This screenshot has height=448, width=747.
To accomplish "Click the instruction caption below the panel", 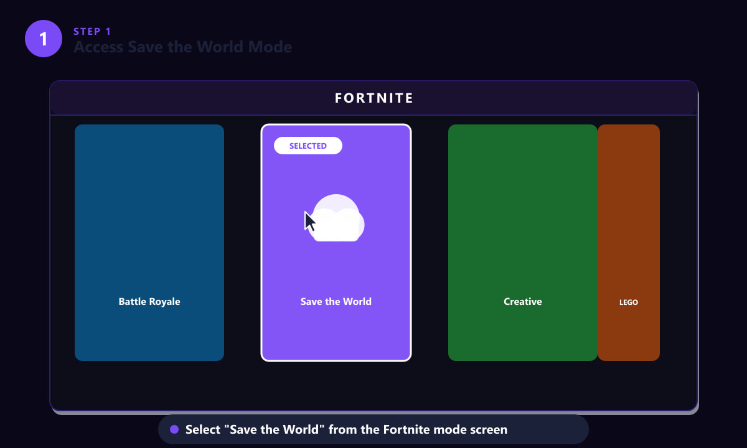I will click(x=374, y=429).
